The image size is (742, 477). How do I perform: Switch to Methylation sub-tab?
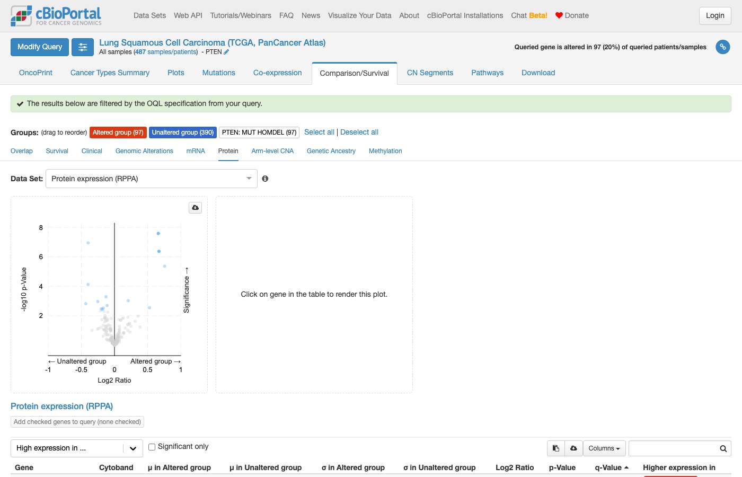click(x=385, y=151)
